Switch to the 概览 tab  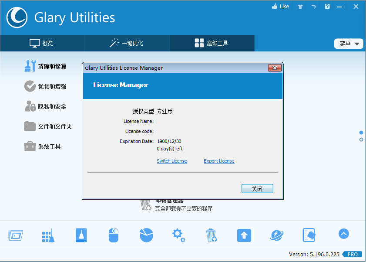click(42, 43)
